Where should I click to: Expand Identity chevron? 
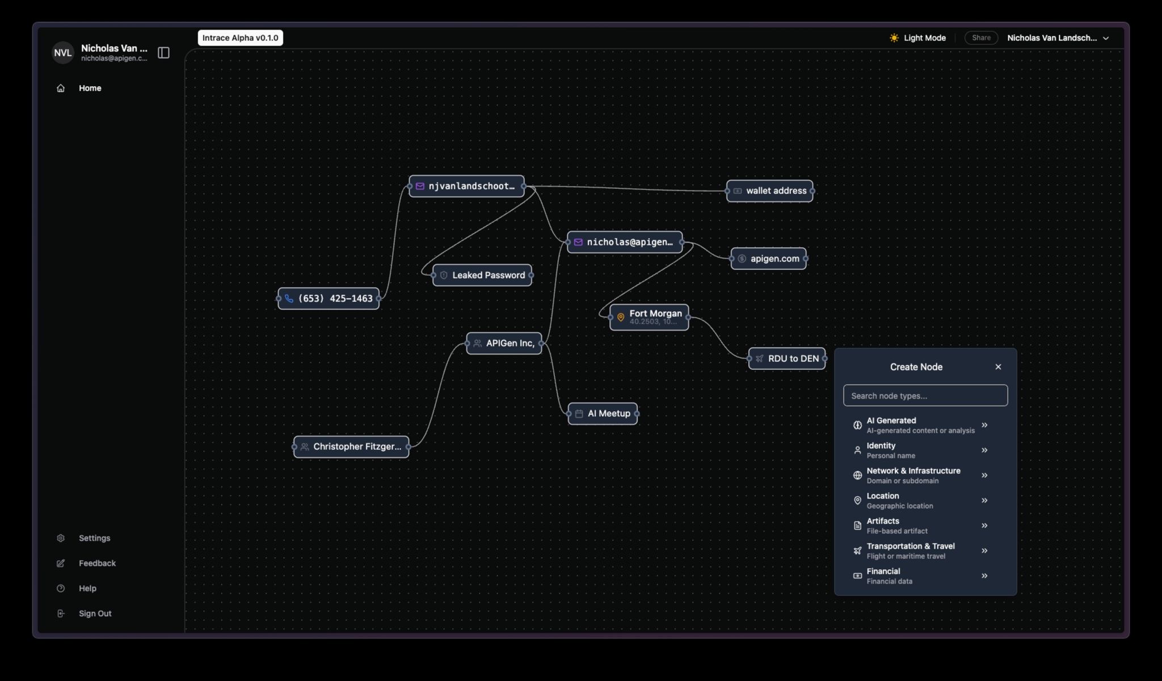tap(984, 450)
